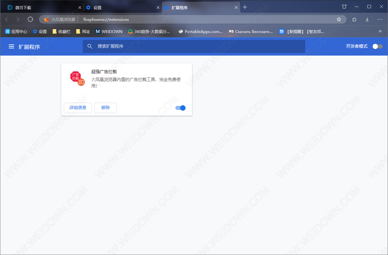Open a new tab with plus button
388x255 pixels.
point(245,7)
